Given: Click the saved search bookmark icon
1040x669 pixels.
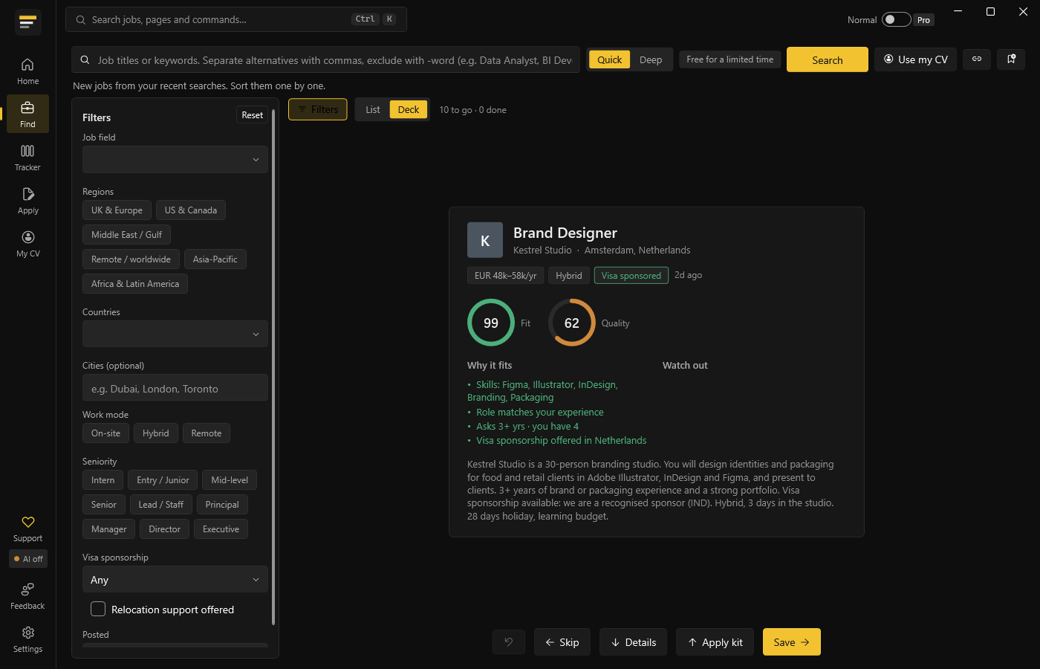Looking at the screenshot, I should [x=1011, y=59].
